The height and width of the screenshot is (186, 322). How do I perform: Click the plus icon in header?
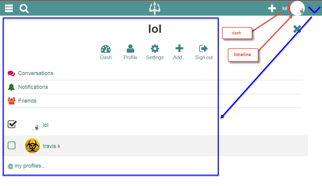click(272, 8)
